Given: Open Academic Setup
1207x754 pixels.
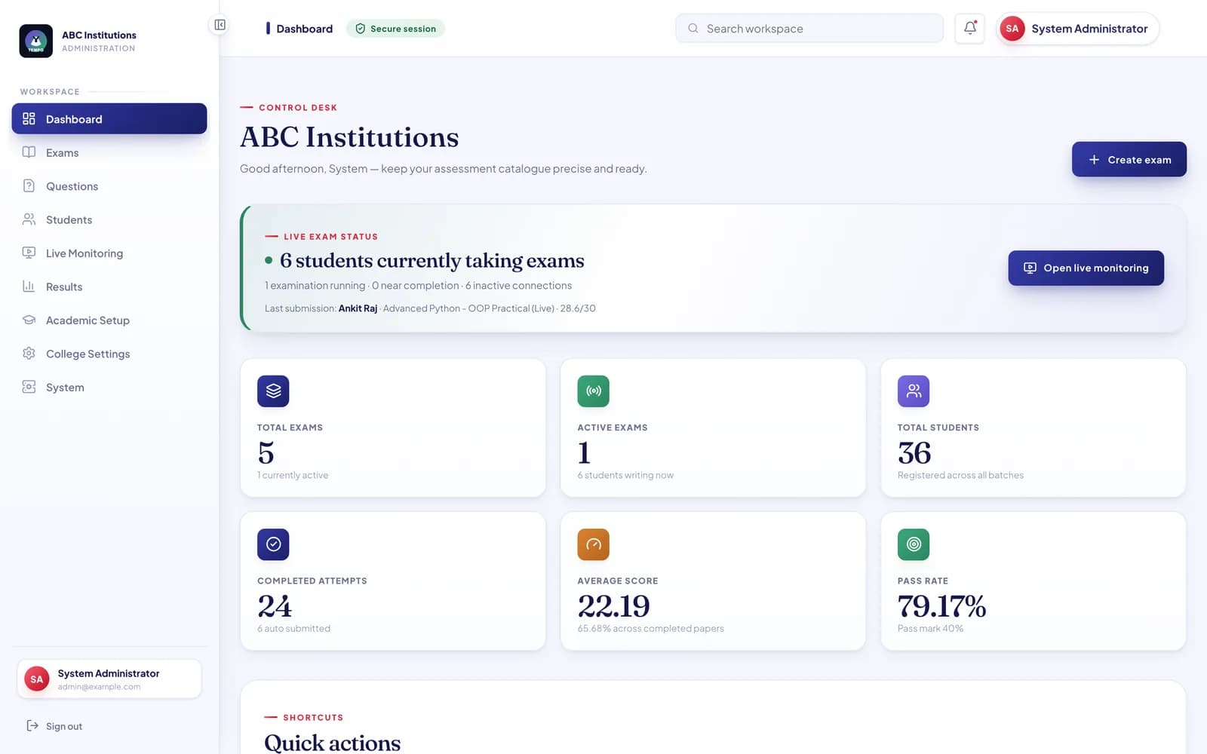Looking at the screenshot, I should (x=109, y=320).
